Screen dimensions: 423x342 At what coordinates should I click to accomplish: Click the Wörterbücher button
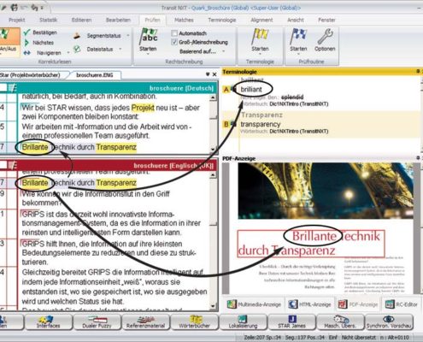click(x=194, y=322)
